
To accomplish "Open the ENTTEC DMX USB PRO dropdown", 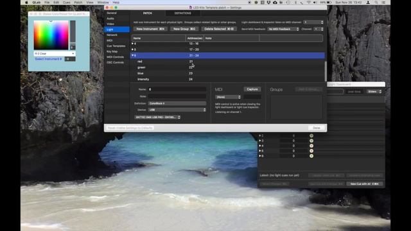I will [x=157, y=117].
